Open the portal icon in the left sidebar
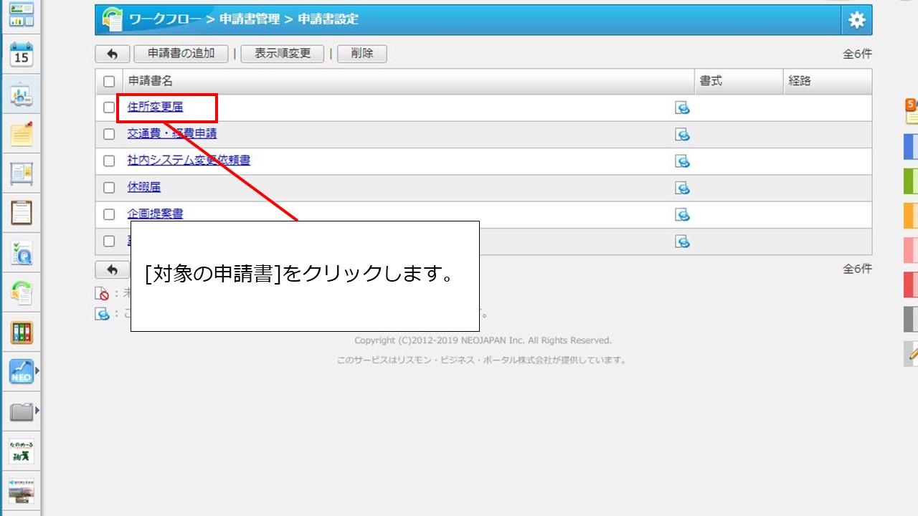 point(22,15)
